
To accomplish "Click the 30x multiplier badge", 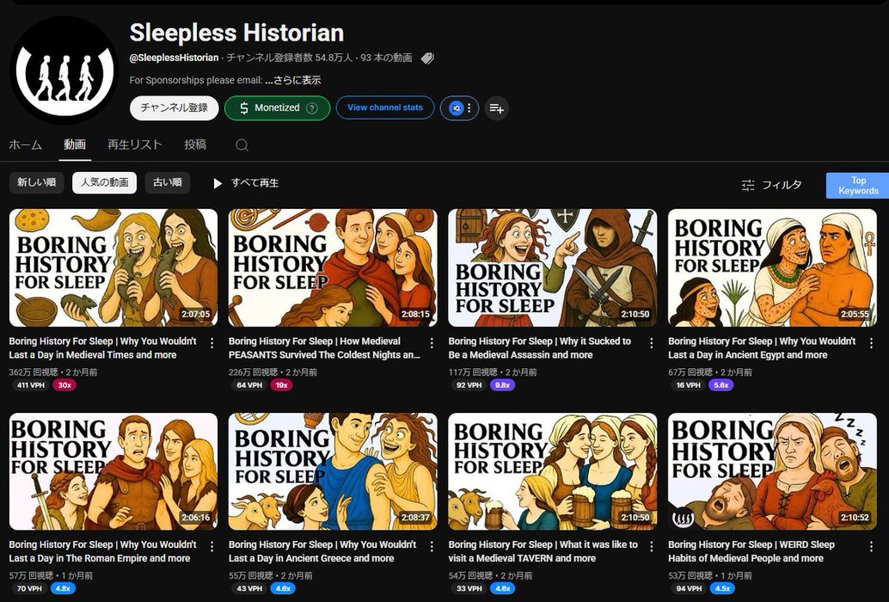I will (x=64, y=385).
